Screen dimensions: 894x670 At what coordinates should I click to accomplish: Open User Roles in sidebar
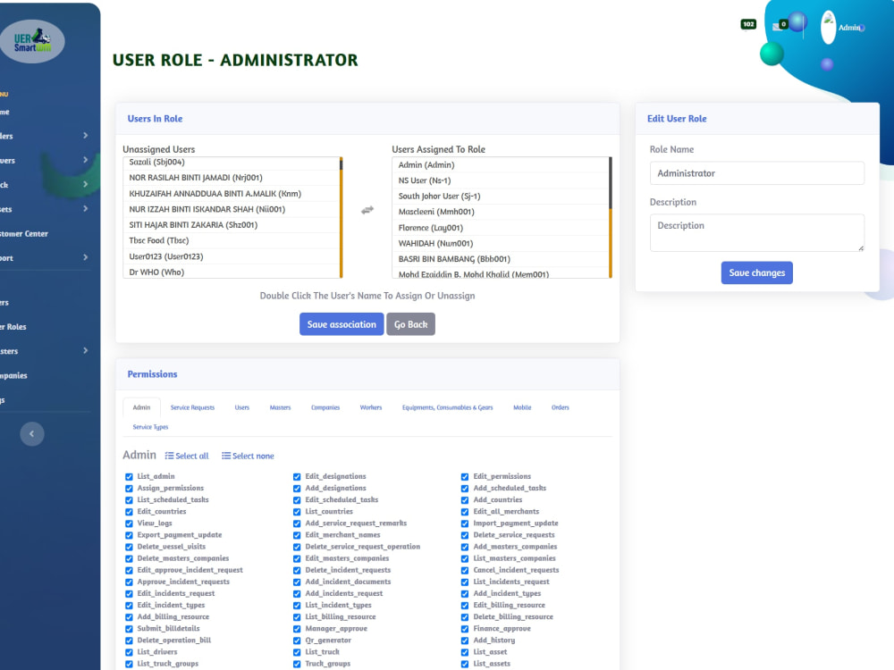click(13, 326)
